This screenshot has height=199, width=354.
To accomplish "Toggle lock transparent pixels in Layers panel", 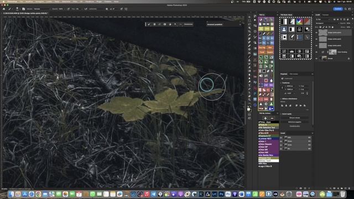I will (x=321, y=27).
